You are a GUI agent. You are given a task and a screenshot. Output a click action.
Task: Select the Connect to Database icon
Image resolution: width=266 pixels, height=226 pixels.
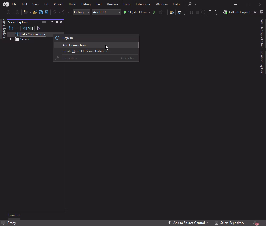coord(25,28)
